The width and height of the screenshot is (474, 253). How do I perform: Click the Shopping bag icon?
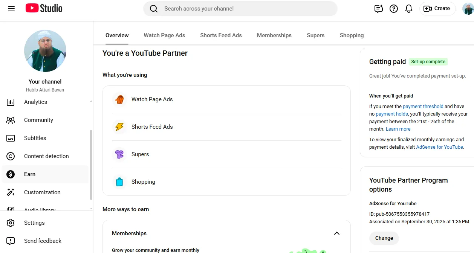click(x=119, y=182)
